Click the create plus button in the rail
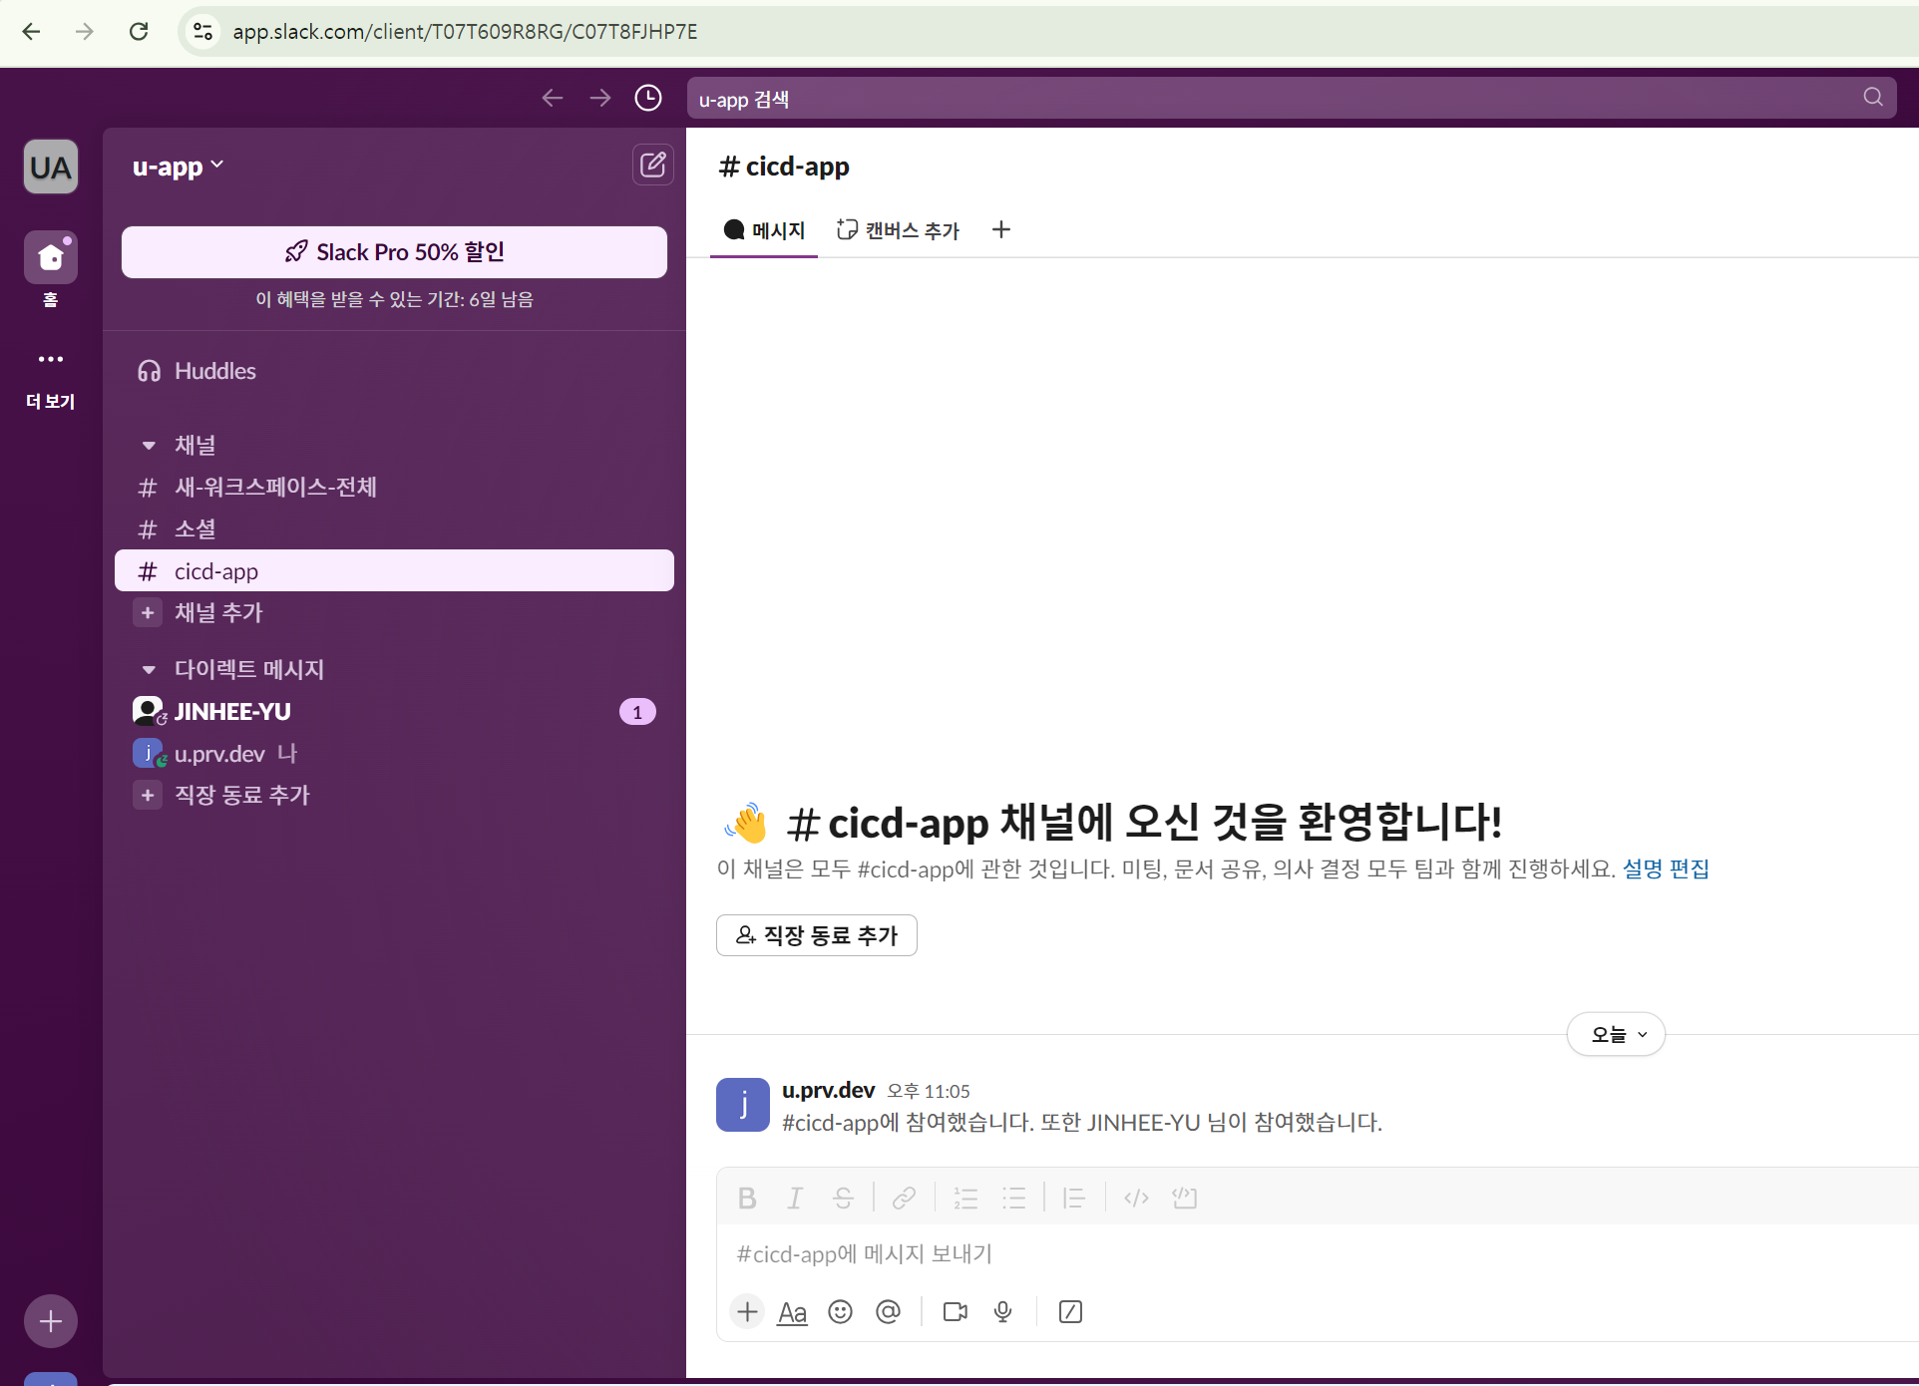 (51, 1321)
